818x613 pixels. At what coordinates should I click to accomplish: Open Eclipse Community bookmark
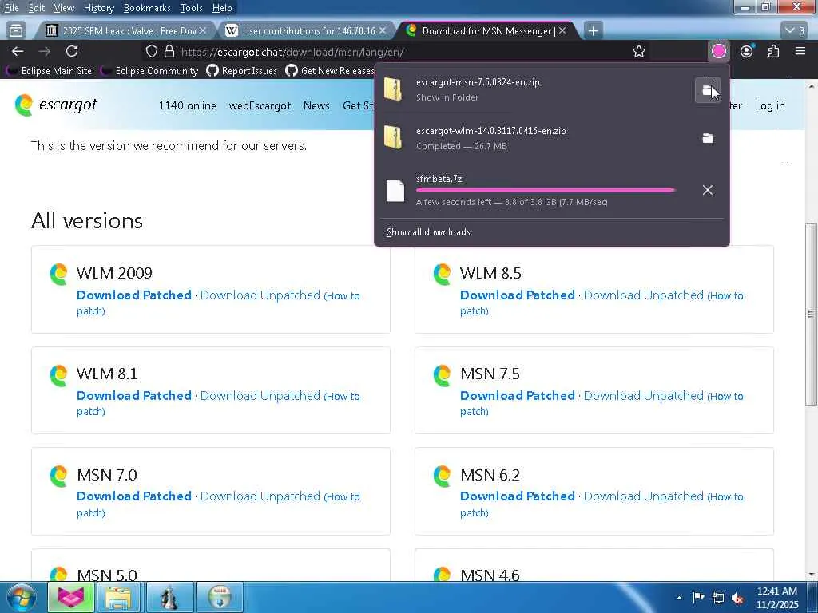pyautogui.click(x=149, y=70)
